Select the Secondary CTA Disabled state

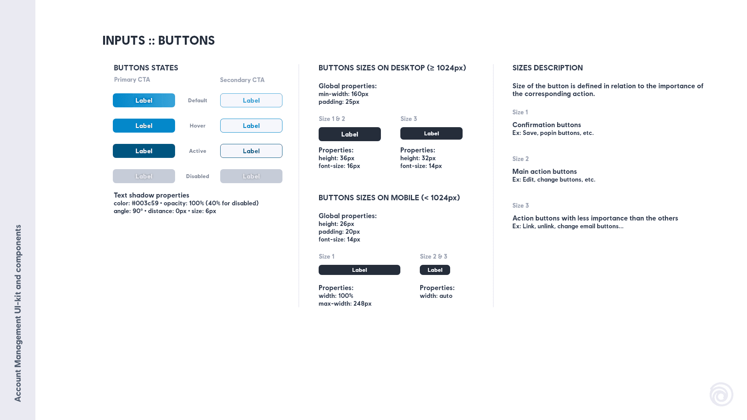[251, 176]
